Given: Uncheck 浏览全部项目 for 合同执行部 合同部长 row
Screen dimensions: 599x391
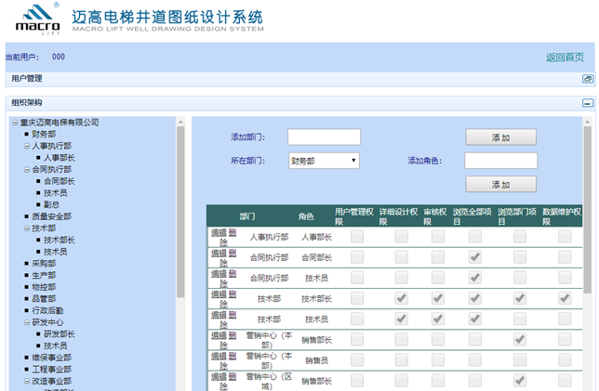Looking at the screenshot, I should tap(475, 257).
